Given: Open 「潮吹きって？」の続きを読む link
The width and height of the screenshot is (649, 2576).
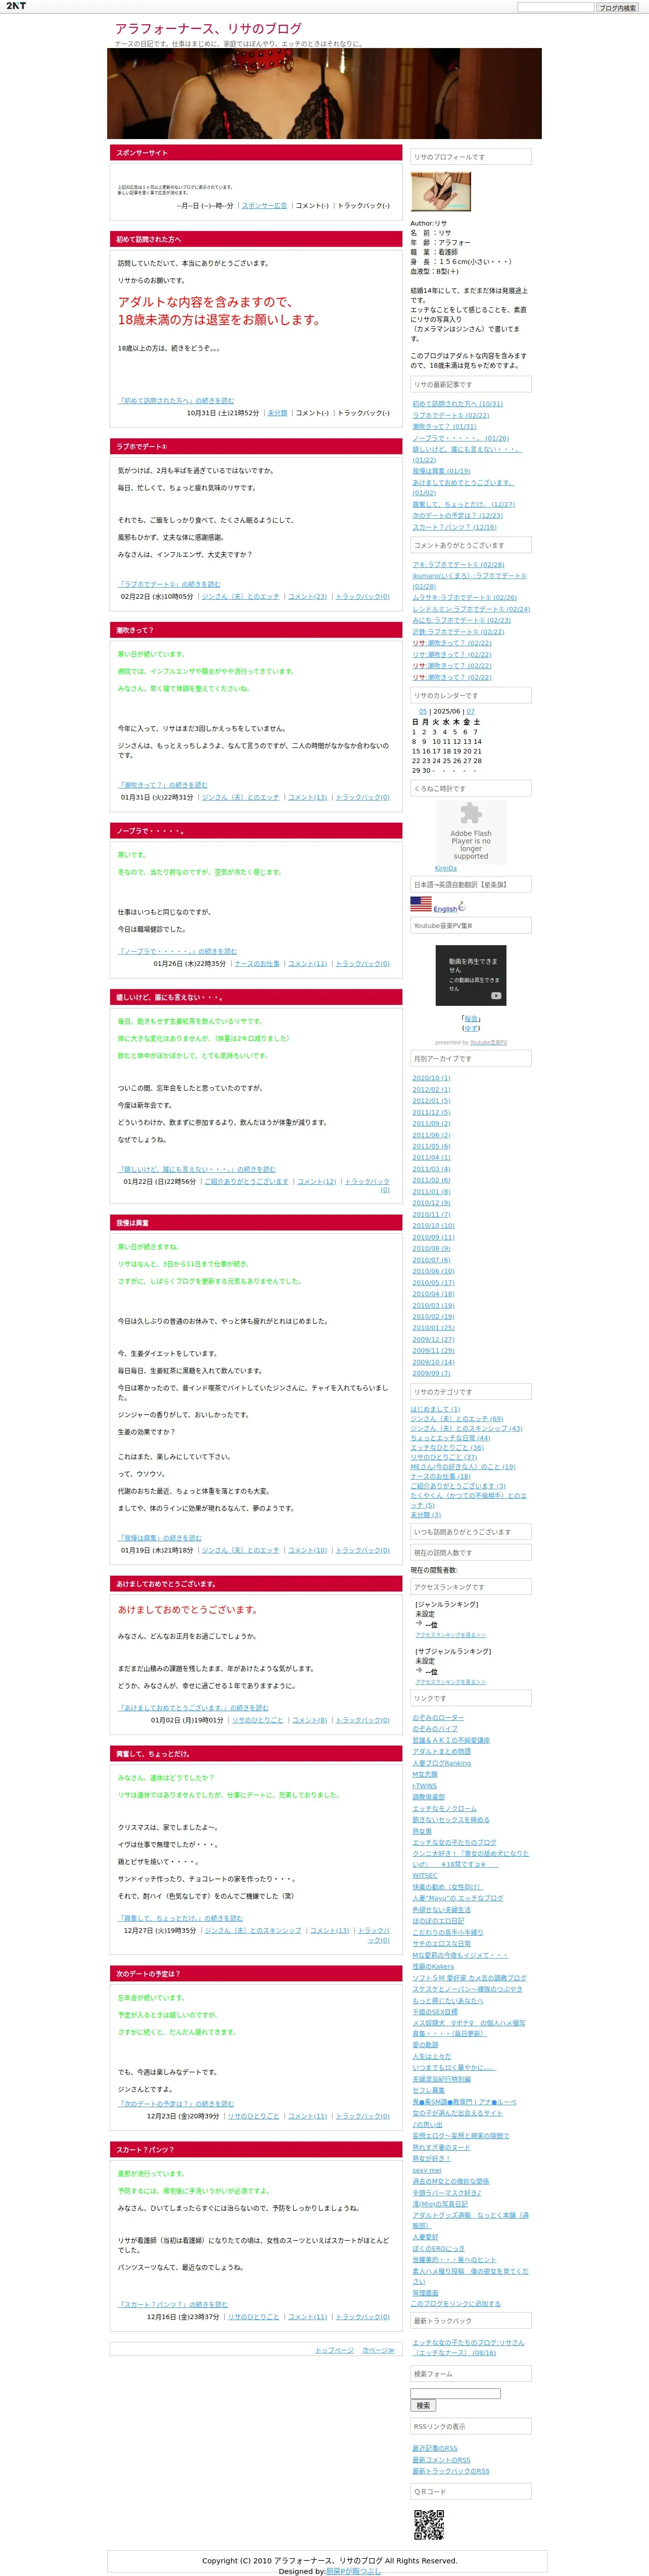Looking at the screenshot, I should click(x=163, y=785).
